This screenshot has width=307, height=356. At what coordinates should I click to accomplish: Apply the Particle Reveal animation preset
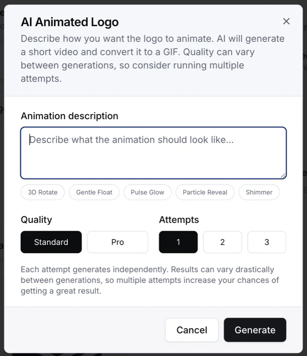(205, 192)
